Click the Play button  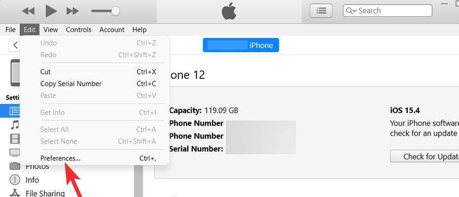tap(51, 11)
